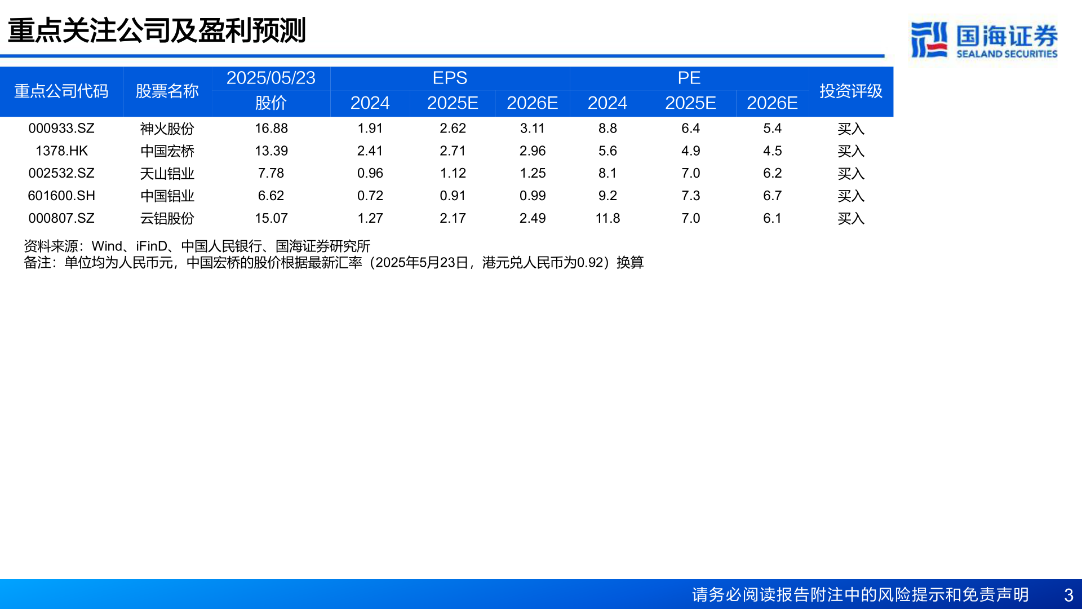Select stock code 000933.SZ
This screenshot has height=609, width=1082.
click(62, 129)
